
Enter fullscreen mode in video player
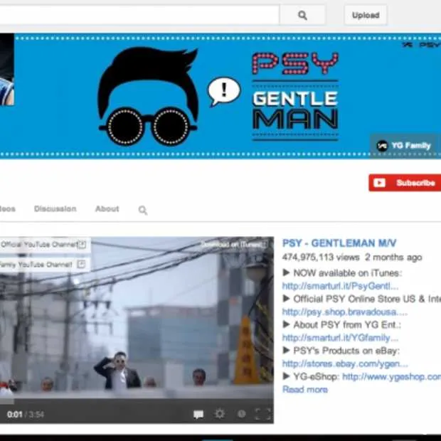pyautogui.click(x=262, y=414)
